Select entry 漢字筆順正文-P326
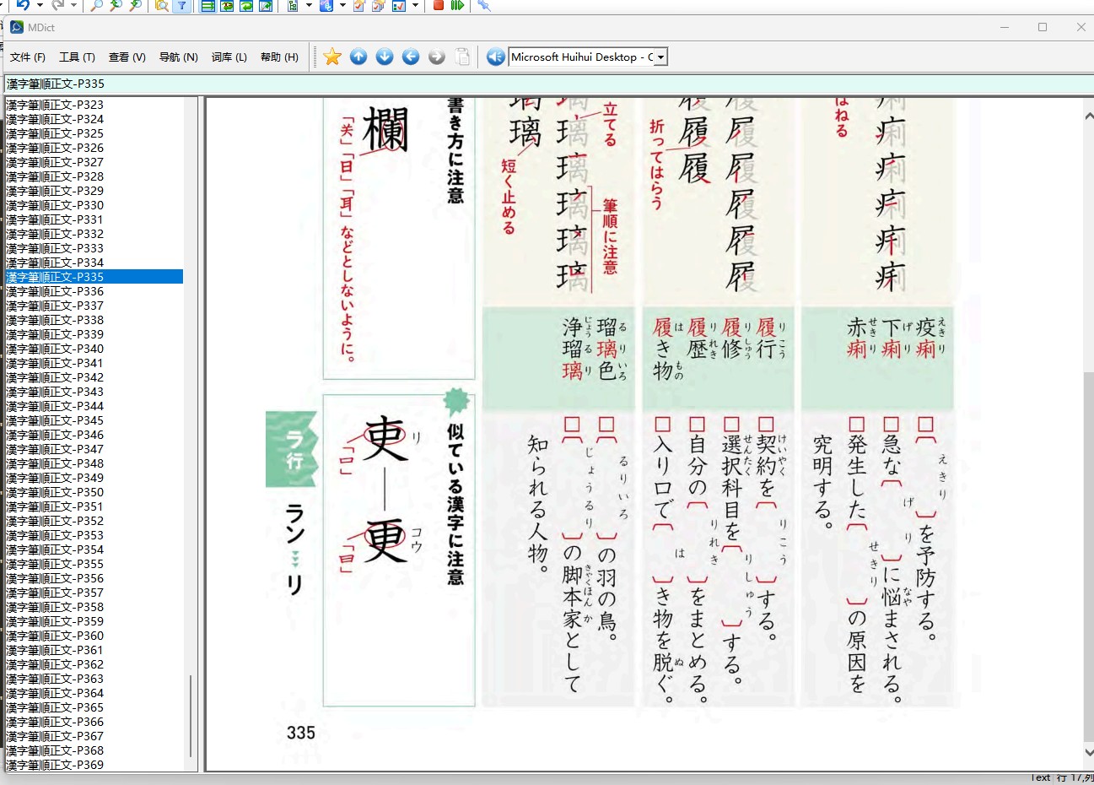The image size is (1094, 785). point(94,148)
